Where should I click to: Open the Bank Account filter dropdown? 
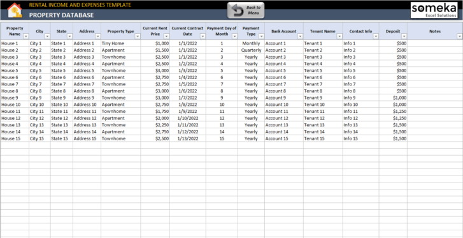[300, 36]
